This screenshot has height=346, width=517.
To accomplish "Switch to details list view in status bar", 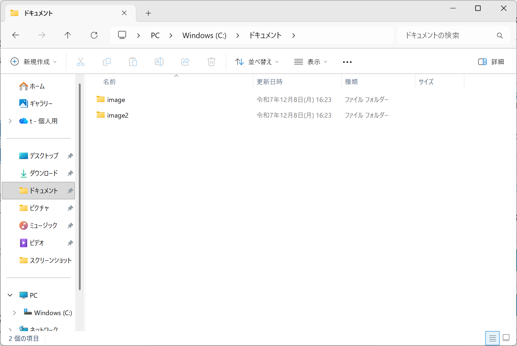I will 492,338.
